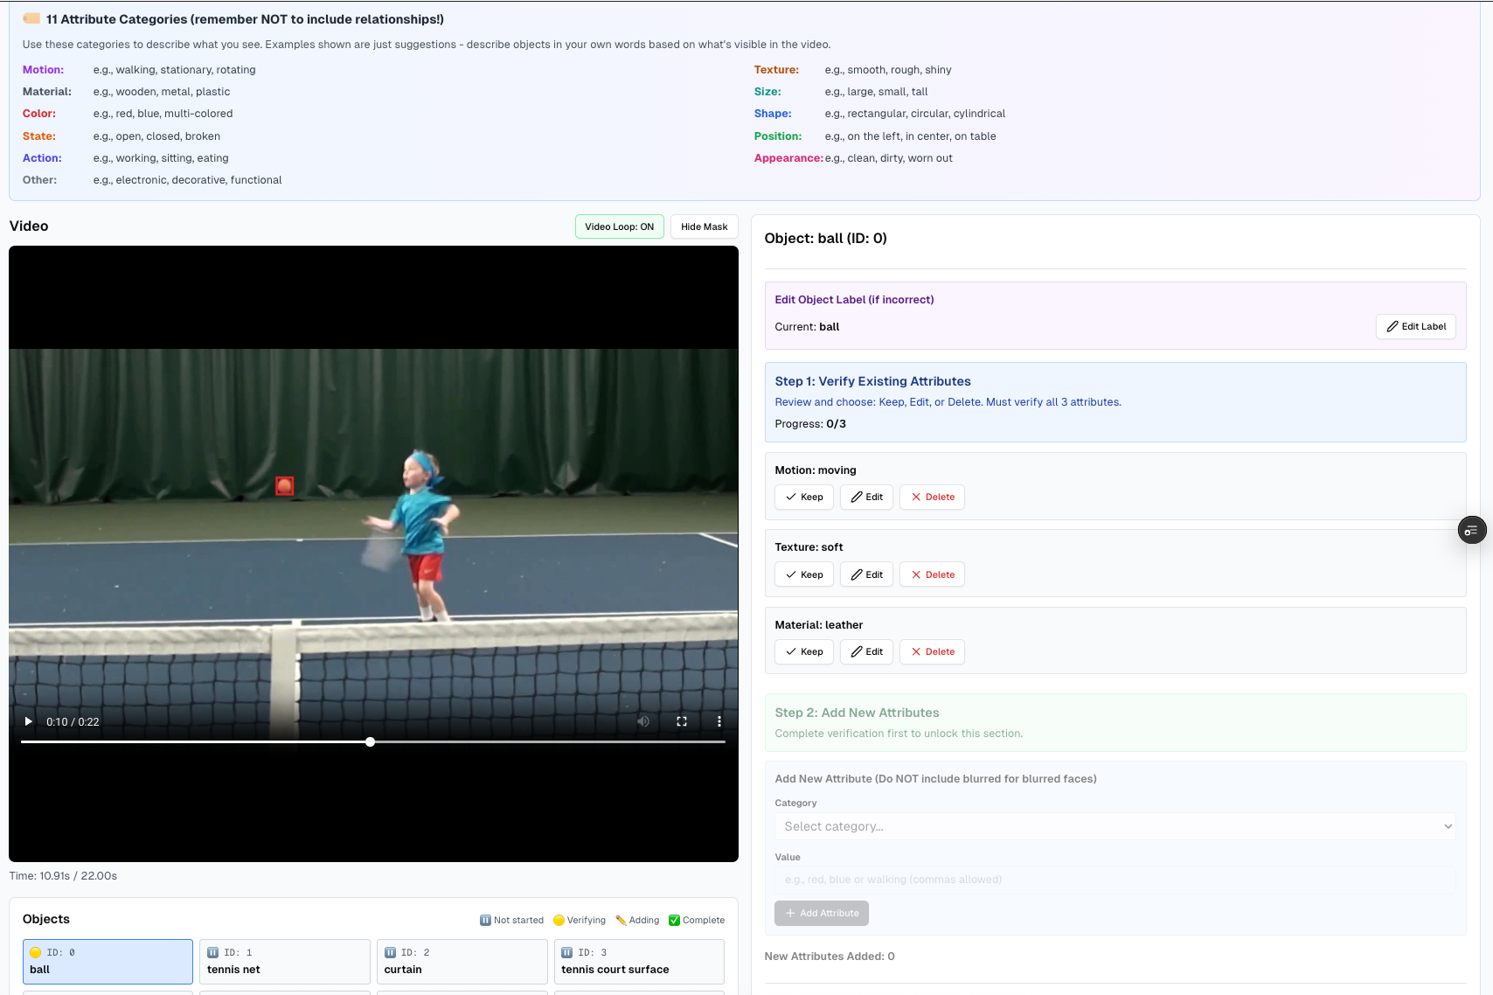Click the video progress slider handle
The image size is (1493, 995).
coord(371,741)
